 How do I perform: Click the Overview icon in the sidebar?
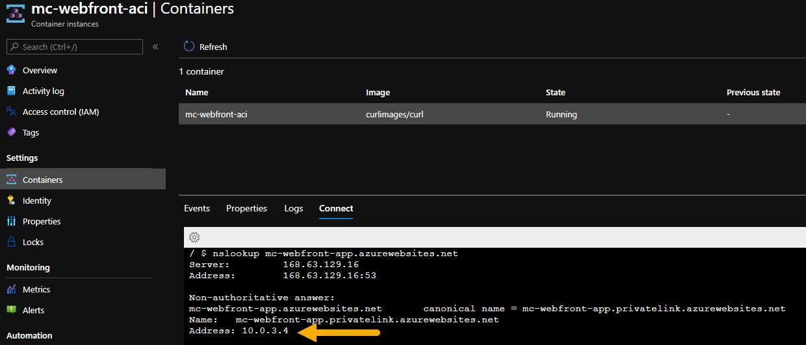(11, 70)
